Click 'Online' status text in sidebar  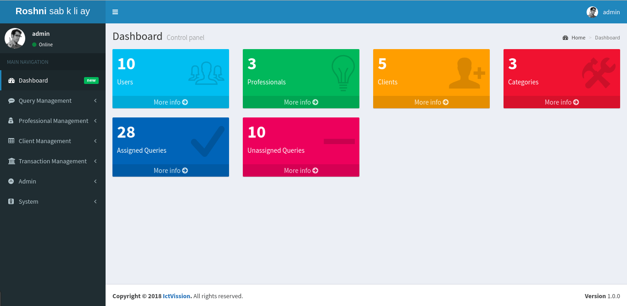click(x=46, y=45)
